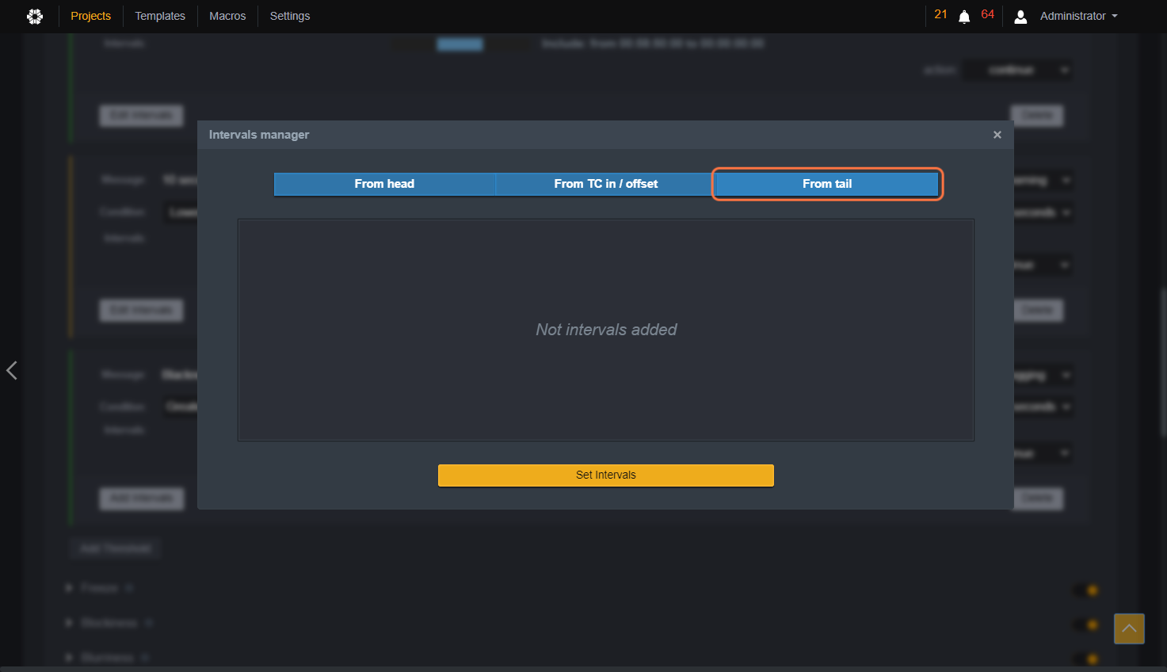Close the Intervals manager dialog
The width and height of the screenshot is (1167, 672).
[x=997, y=135]
